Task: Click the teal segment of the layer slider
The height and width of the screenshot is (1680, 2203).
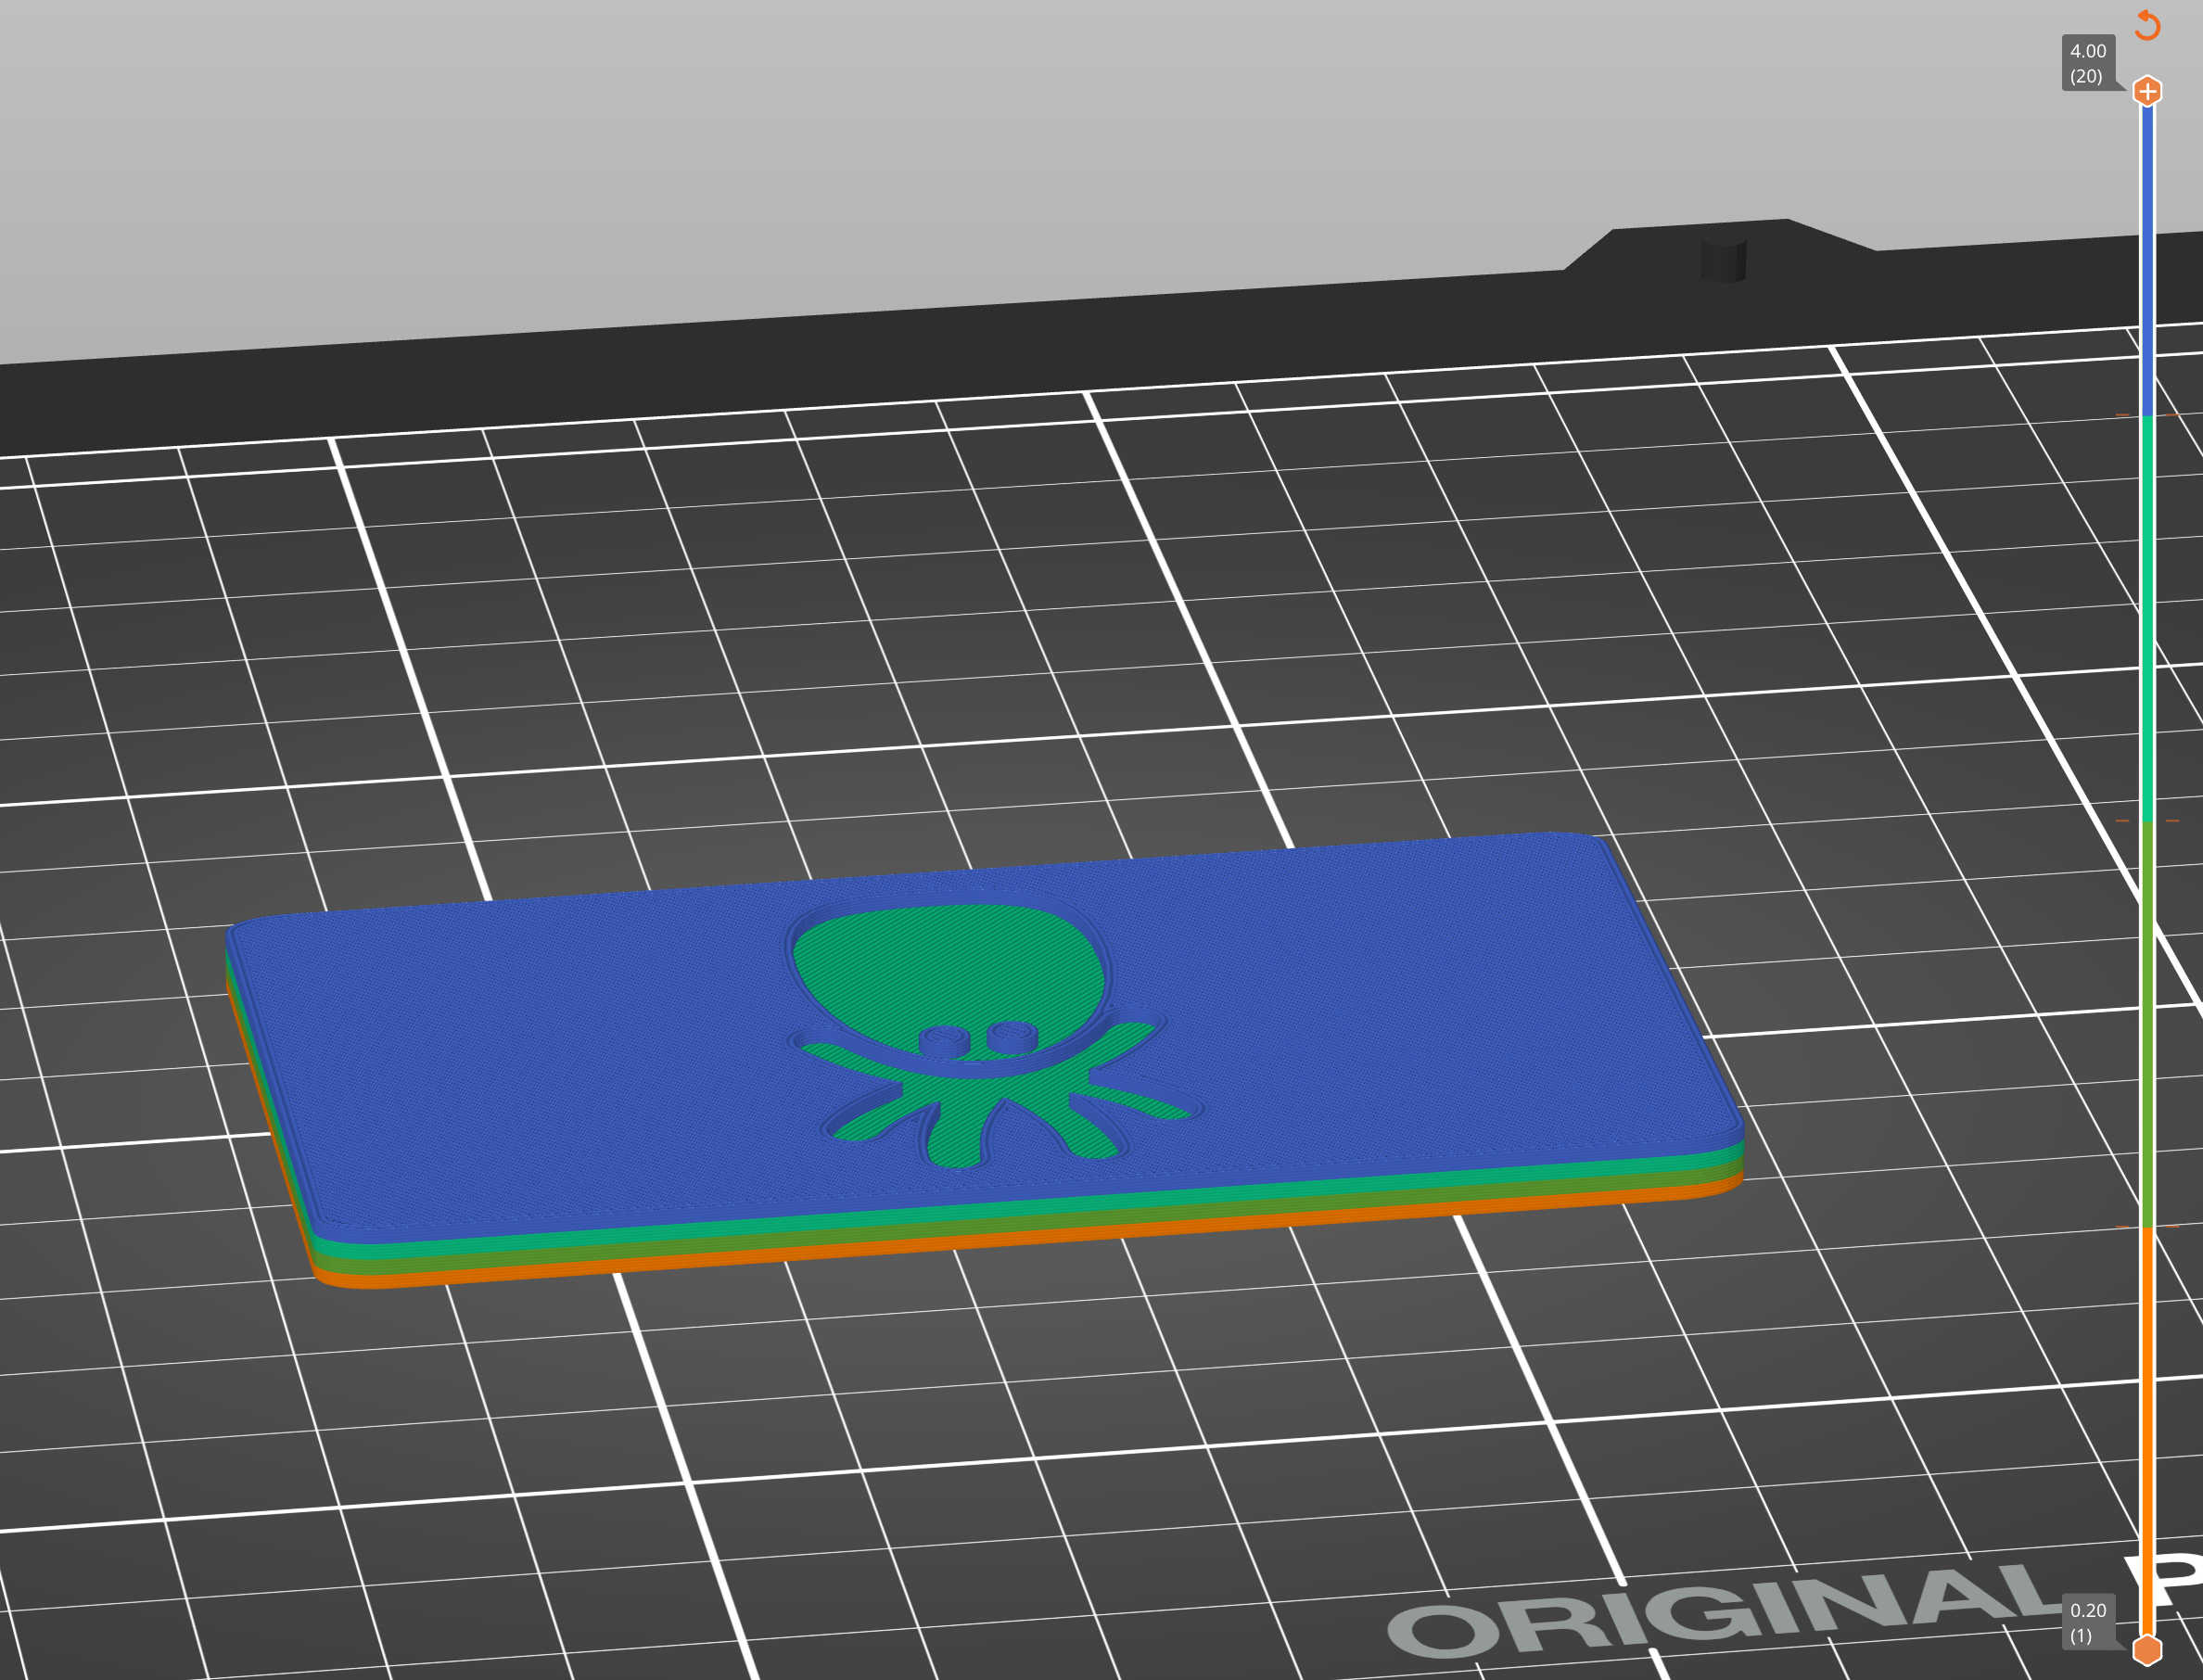Action: pos(2147,618)
